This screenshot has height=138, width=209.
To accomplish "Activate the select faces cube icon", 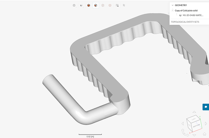I will click(x=96, y=5).
